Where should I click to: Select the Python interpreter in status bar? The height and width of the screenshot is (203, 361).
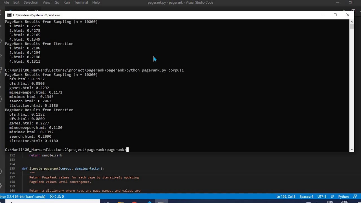(23, 197)
